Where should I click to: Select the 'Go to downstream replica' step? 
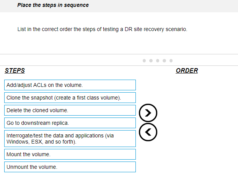[x=70, y=123]
